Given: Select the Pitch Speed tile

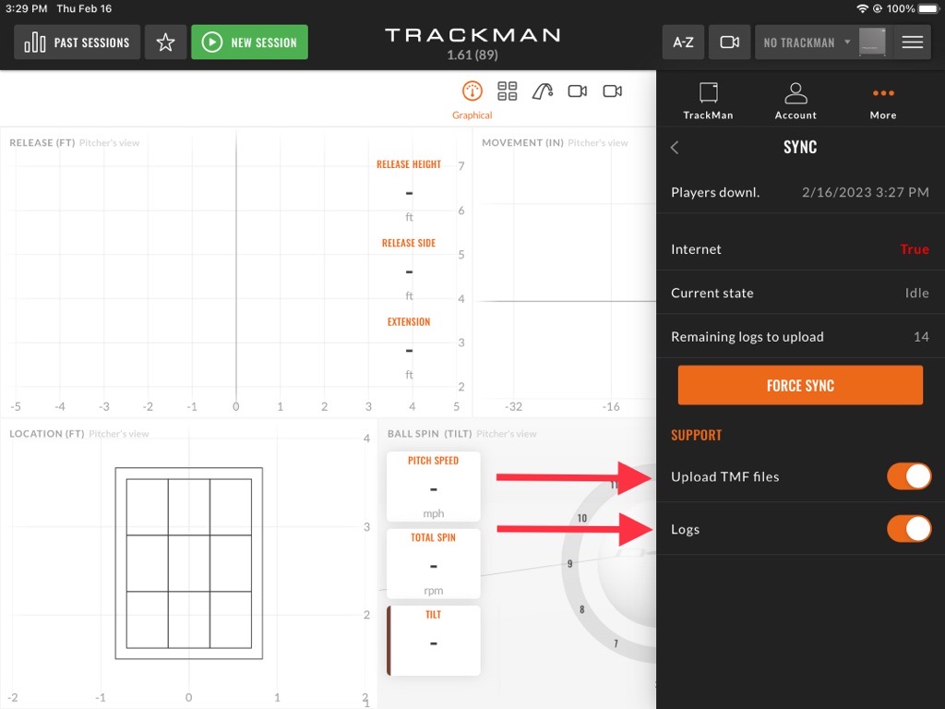Looking at the screenshot, I should 434,486.
